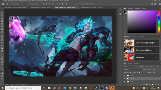The width and height of the screenshot is (161, 90).
Task: Open Креативные эффекты tutorial
Action: coord(141,50)
